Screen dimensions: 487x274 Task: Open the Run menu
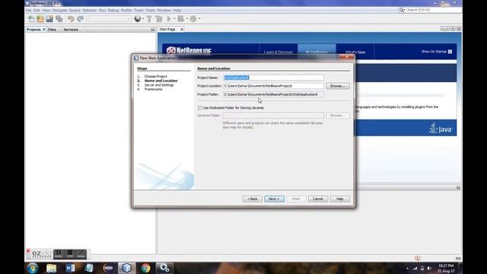102,10
